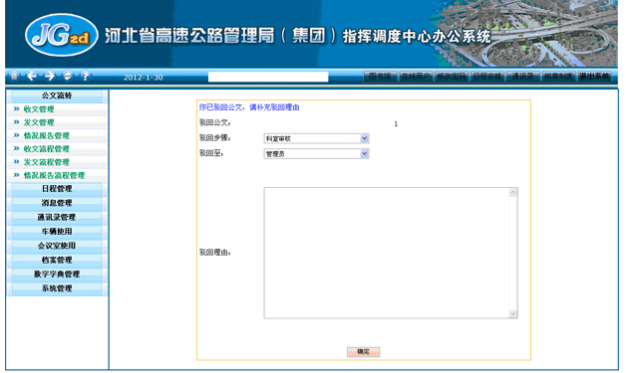Click the 驳回理由 label
This screenshot has width=626, height=373.
(x=214, y=253)
